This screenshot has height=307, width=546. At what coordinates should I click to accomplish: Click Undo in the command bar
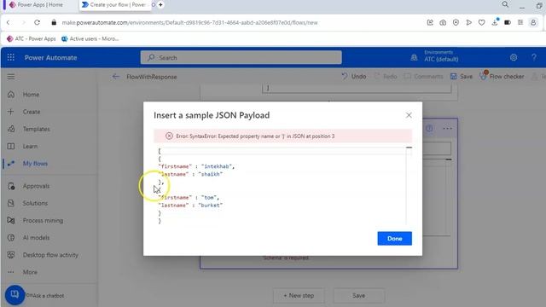click(x=354, y=76)
